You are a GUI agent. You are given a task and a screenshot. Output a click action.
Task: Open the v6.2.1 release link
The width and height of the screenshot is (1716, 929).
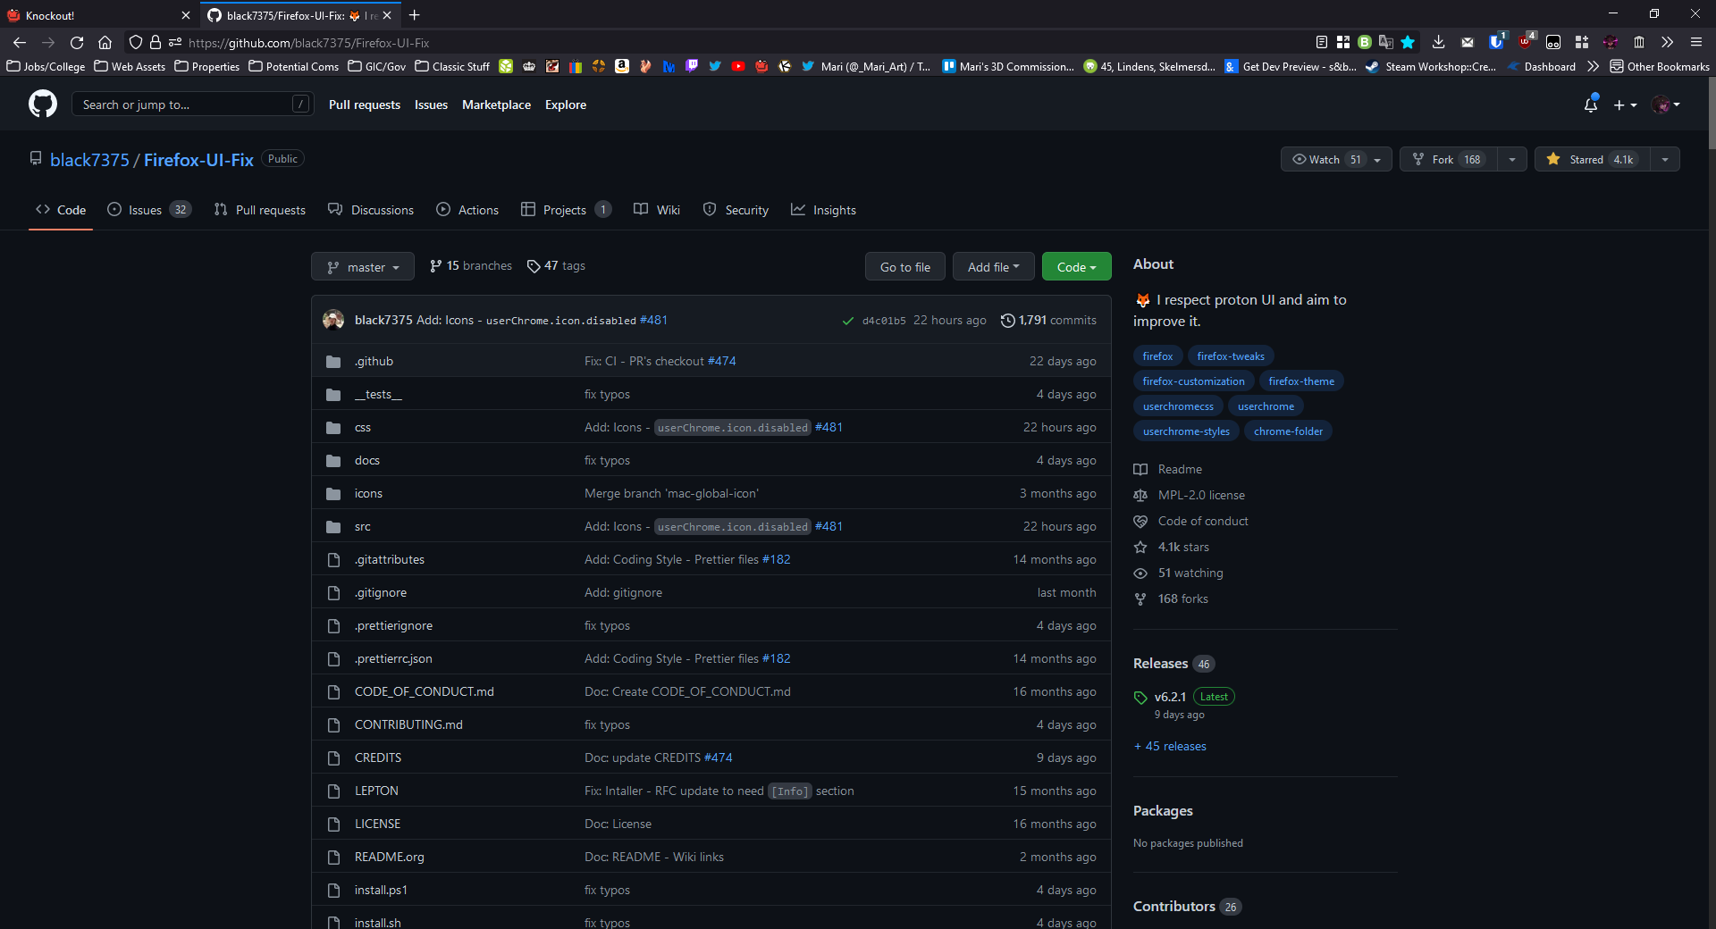[1170, 697]
